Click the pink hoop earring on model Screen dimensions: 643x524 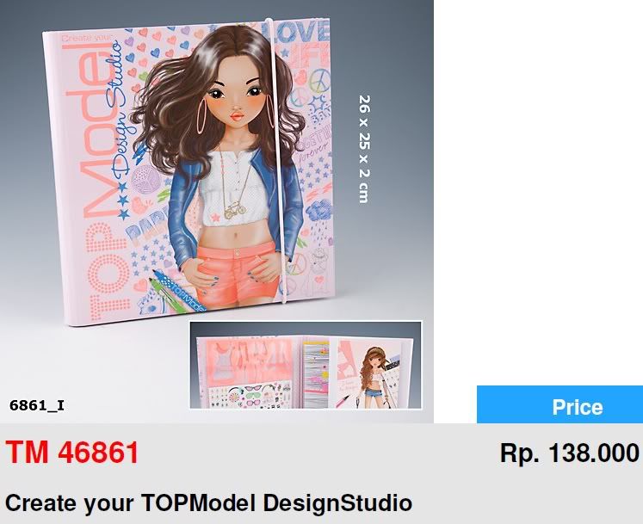pyautogui.click(x=201, y=116)
